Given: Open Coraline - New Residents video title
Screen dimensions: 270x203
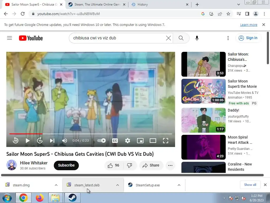Looking at the screenshot, I should point(240,167).
